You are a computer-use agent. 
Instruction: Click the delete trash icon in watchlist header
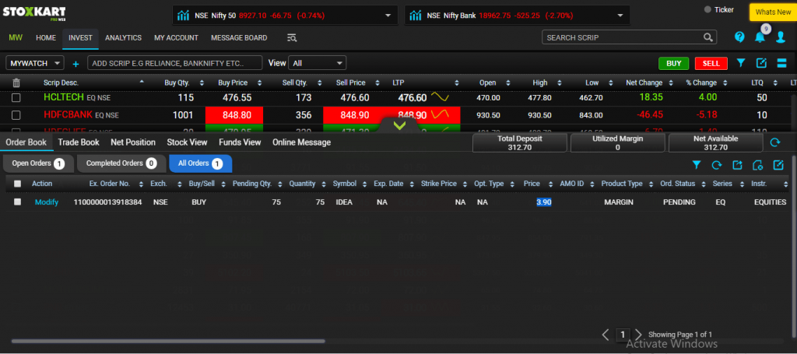point(16,82)
